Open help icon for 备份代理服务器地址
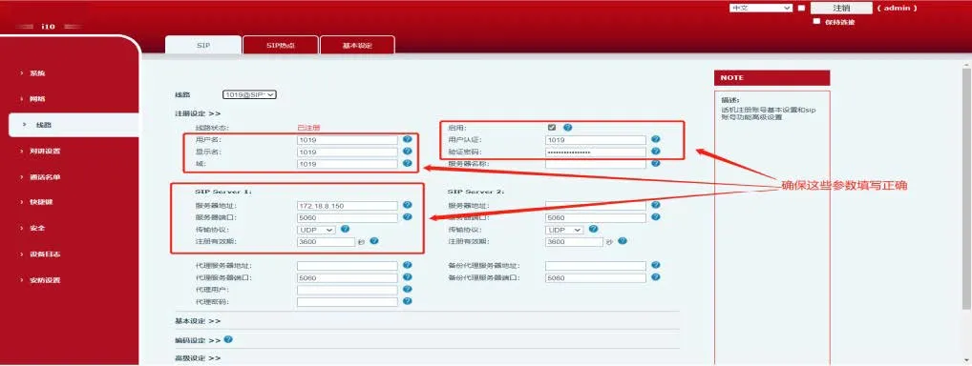The width and height of the screenshot is (972, 366). pyautogui.click(x=656, y=265)
